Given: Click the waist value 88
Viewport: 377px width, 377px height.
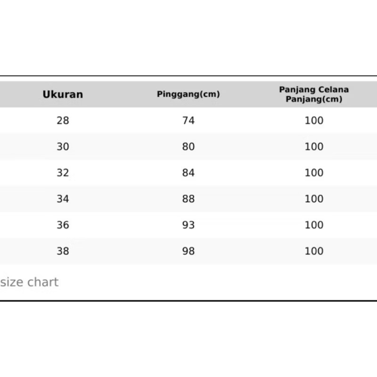Looking at the screenshot, I should pyautogui.click(x=188, y=199).
